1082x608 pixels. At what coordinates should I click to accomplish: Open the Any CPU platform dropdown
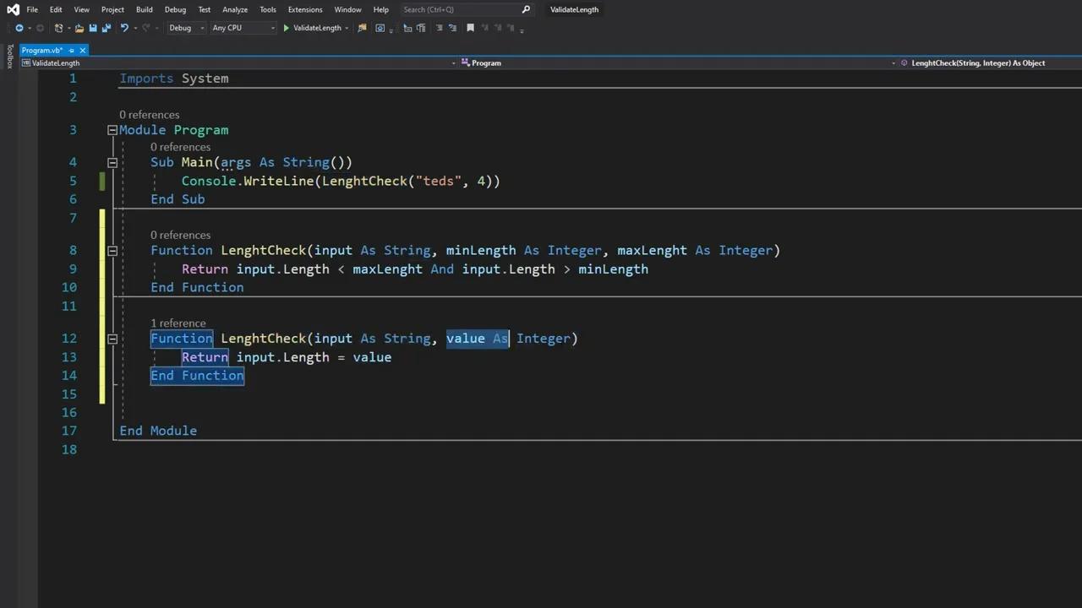click(243, 28)
